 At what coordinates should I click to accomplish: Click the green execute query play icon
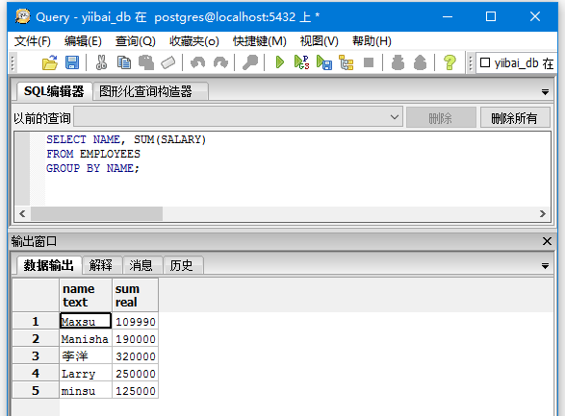(280, 62)
